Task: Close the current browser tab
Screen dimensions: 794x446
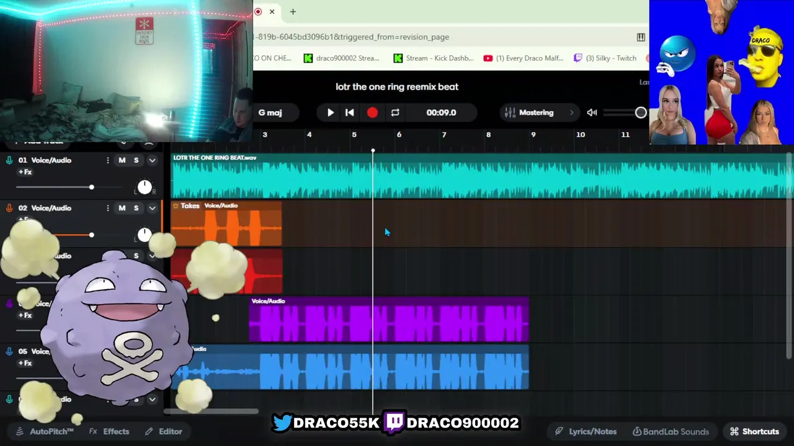Action: 272,12
